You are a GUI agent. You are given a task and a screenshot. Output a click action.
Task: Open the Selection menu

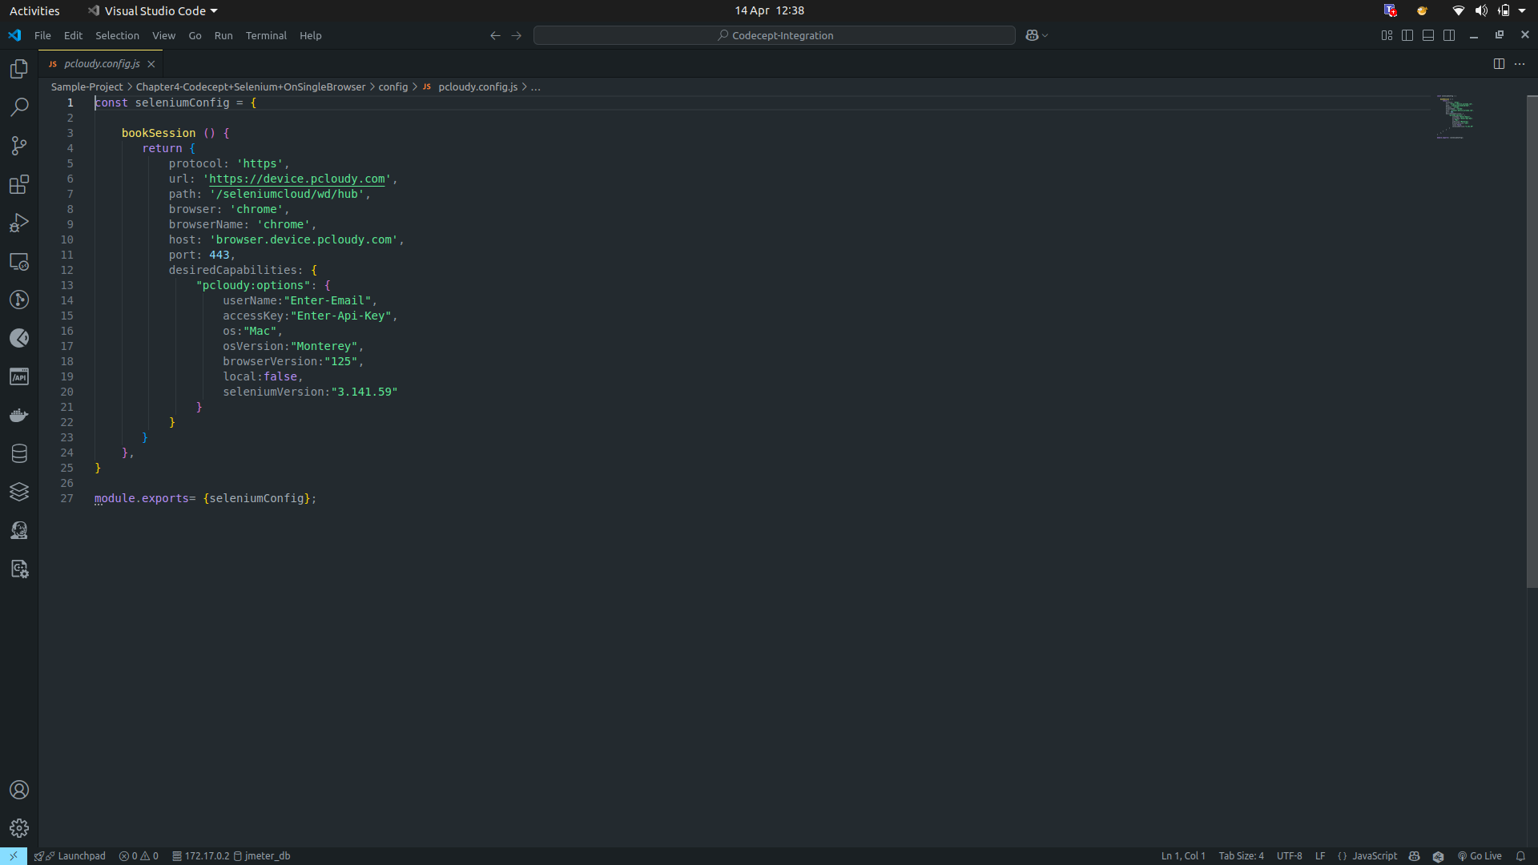[117, 35]
